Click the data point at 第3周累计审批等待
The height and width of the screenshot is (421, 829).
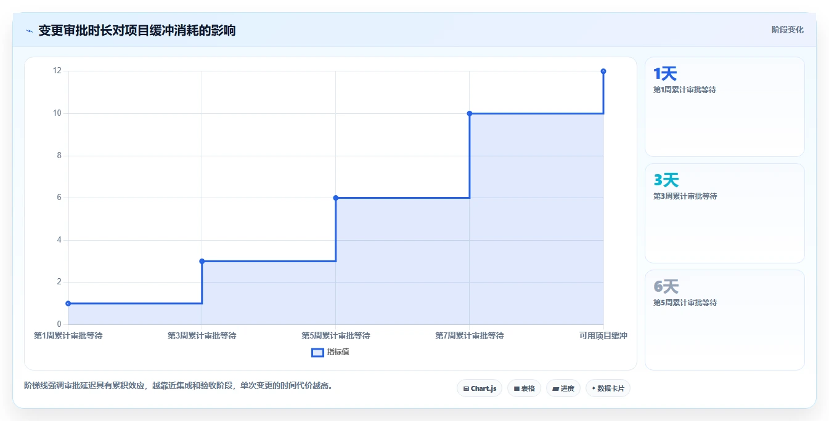pyautogui.click(x=202, y=261)
